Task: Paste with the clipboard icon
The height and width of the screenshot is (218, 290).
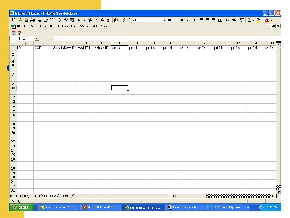Action: click(x=72, y=20)
